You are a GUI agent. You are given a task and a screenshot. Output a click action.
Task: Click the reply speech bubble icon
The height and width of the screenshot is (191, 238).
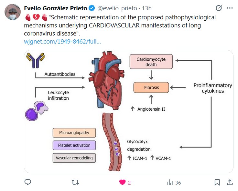point(28,182)
